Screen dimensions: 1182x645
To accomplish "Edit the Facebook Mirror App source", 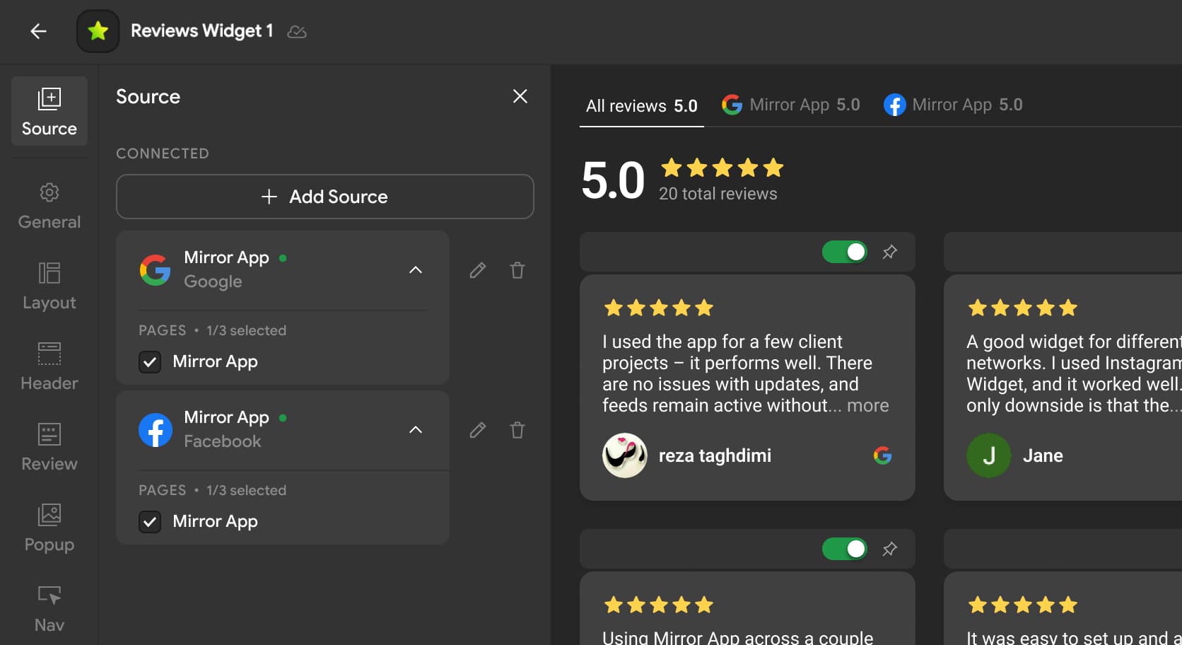I will point(478,430).
